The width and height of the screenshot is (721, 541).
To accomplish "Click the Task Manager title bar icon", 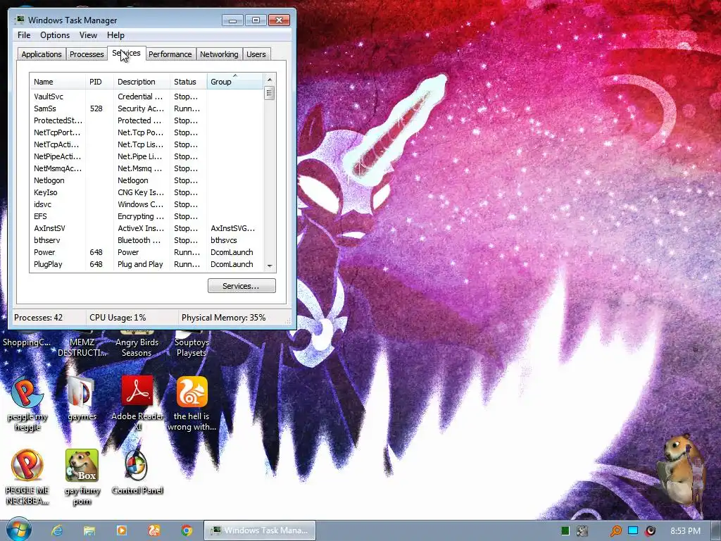I will [19, 20].
